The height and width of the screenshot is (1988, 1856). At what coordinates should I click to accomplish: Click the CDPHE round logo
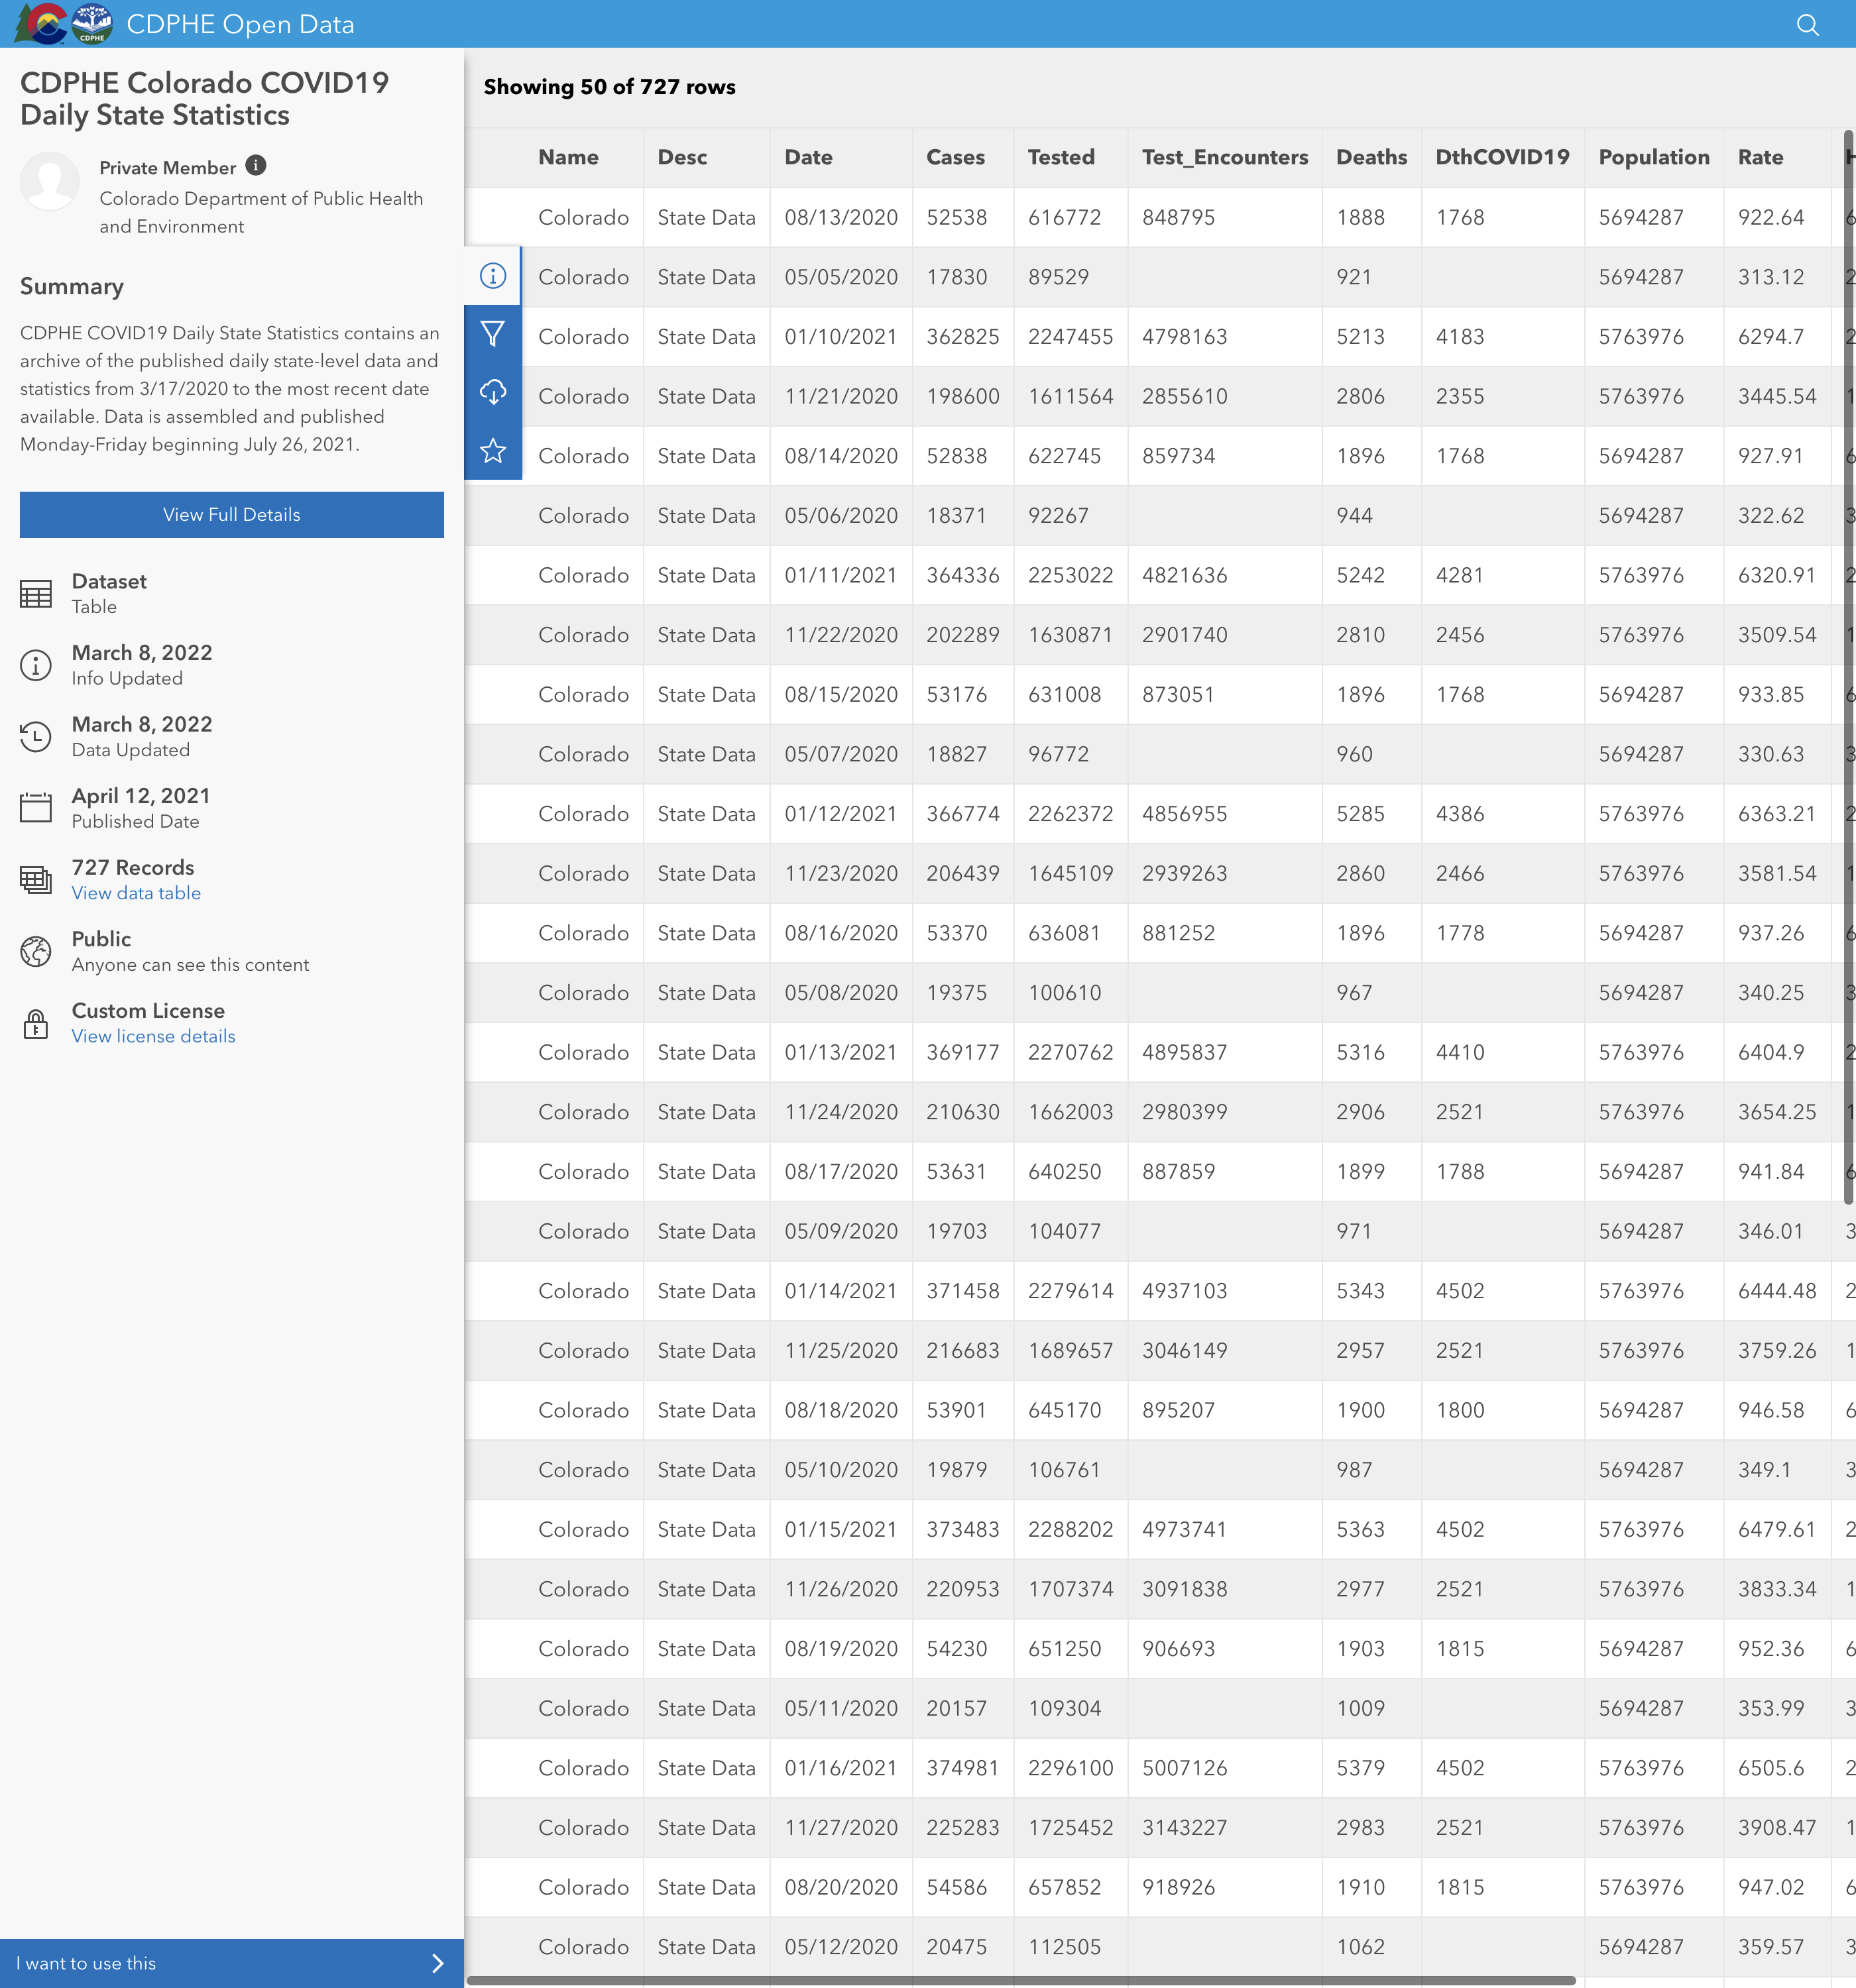pos(92,24)
